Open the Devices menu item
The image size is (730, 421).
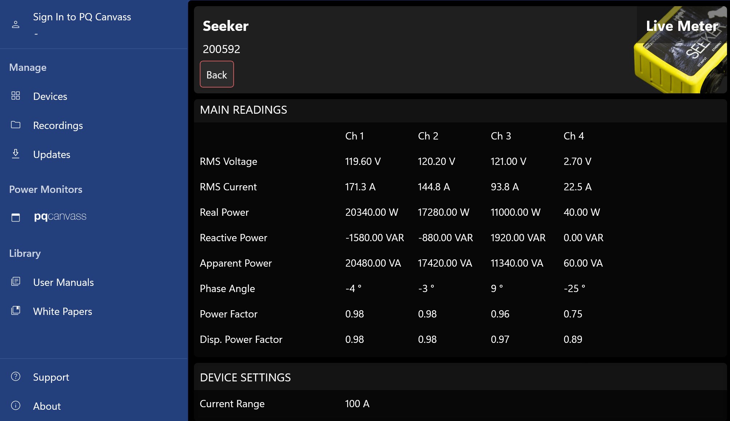click(x=50, y=97)
